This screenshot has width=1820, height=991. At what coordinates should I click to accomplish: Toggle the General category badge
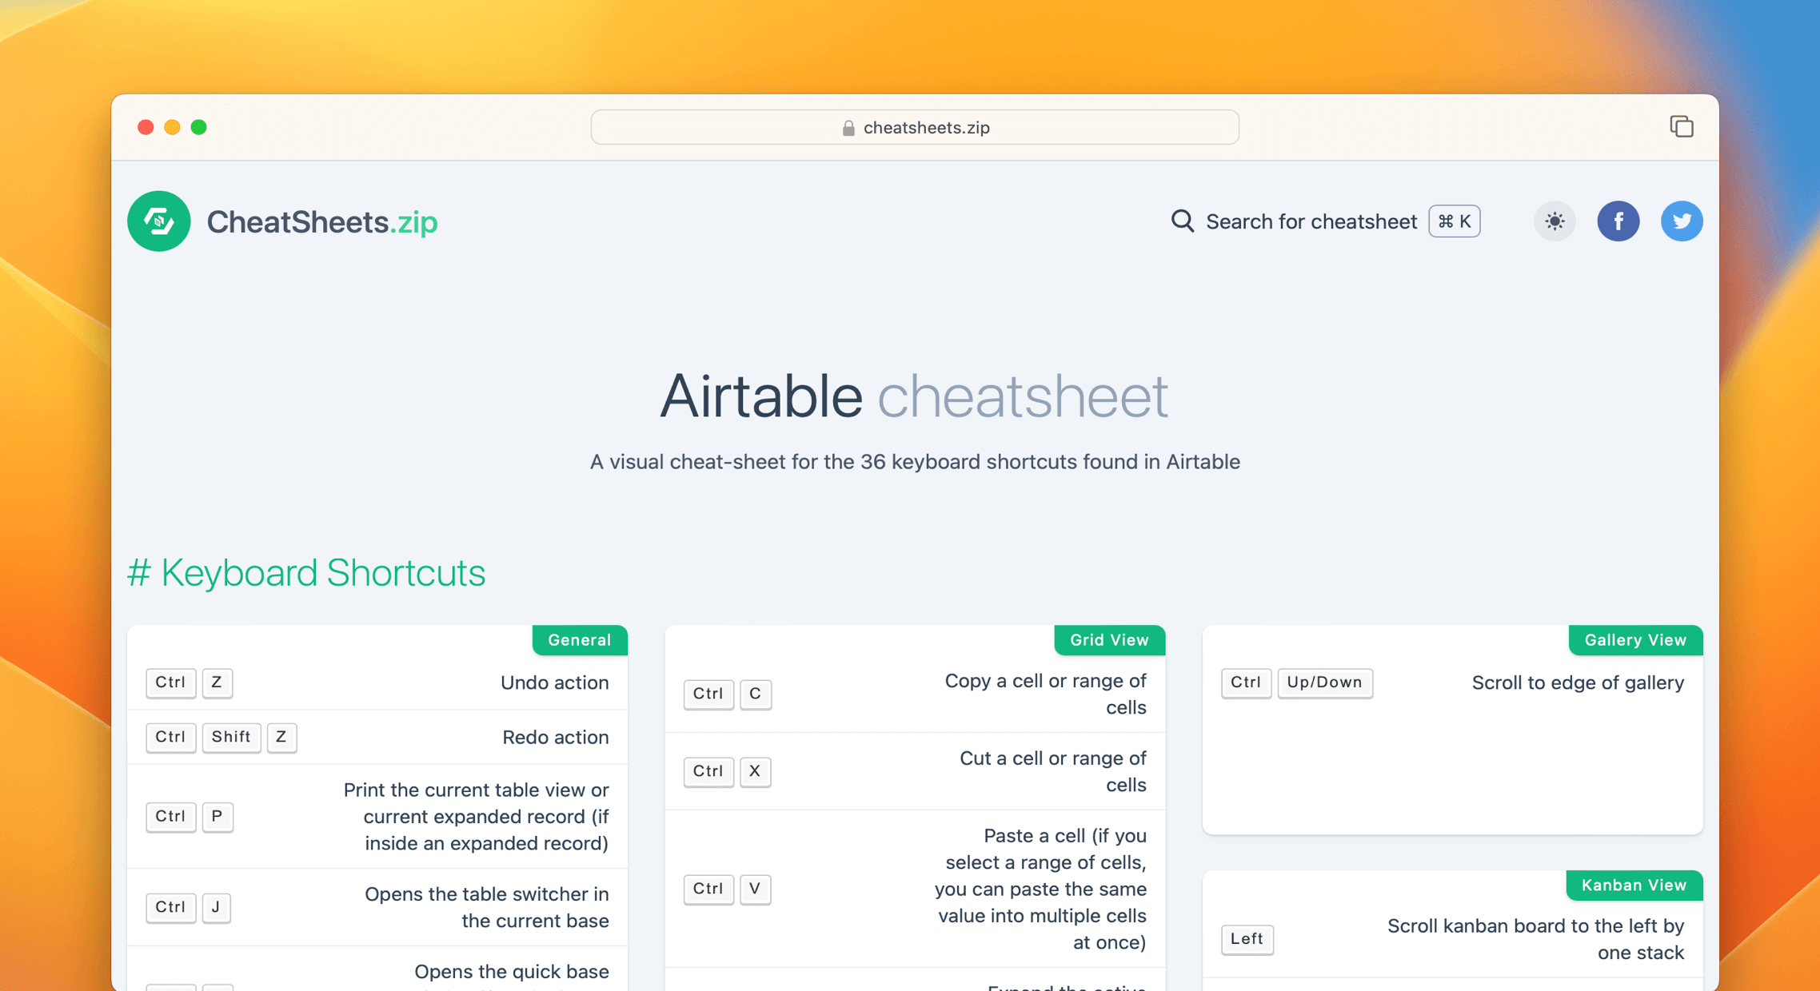click(x=580, y=640)
